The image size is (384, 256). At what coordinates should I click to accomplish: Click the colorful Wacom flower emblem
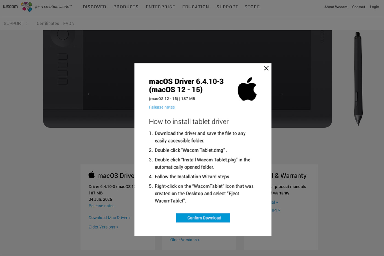(x=27, y=7)
